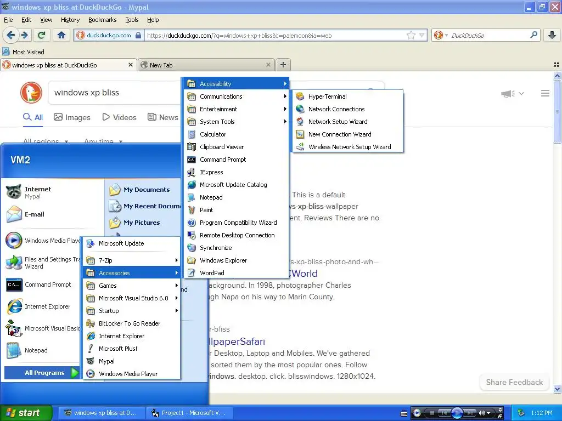Open Microsoft Update Catalog
562x421 pixels.
click(237, 185)
